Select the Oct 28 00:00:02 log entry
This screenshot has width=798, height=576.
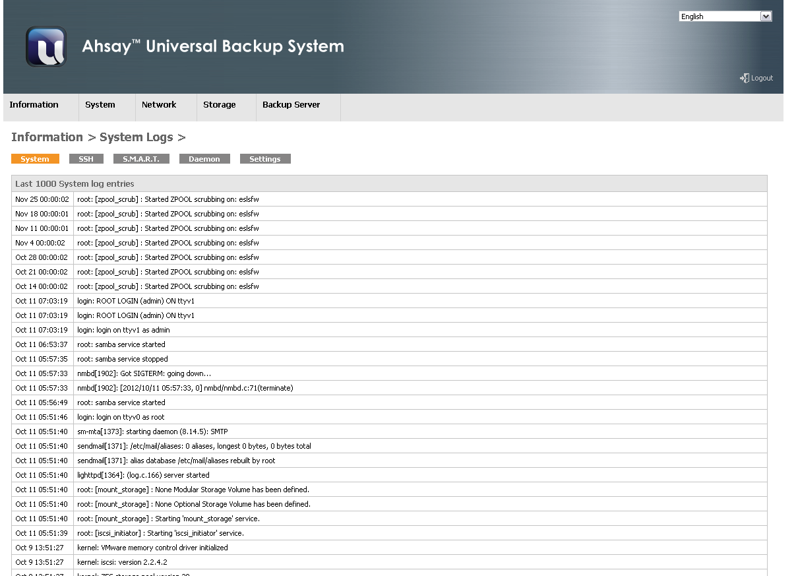pos(389,257)
